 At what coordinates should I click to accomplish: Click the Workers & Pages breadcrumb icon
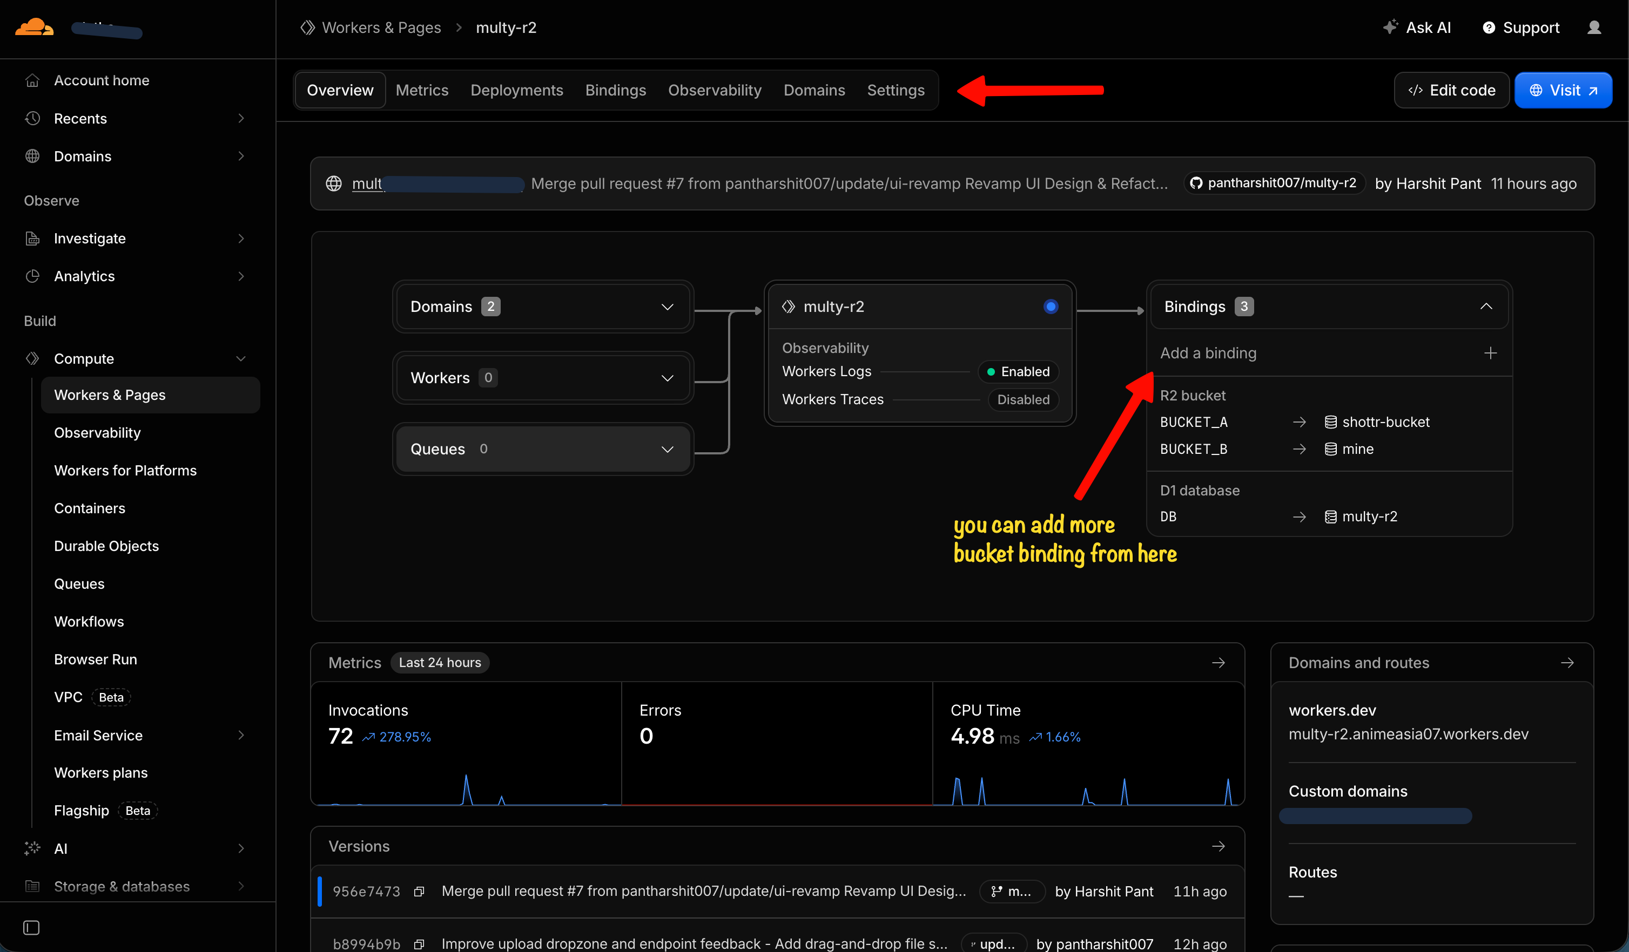[x=308, y=28]
